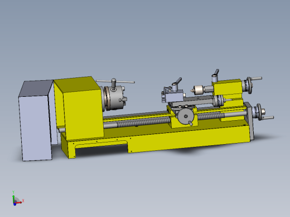
Task: Select the tool post locking lever
Action: coord(176,85)
